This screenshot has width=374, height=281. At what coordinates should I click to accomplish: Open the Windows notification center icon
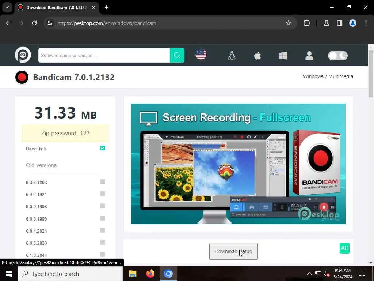pyautogui.click(x=362, y=274)
